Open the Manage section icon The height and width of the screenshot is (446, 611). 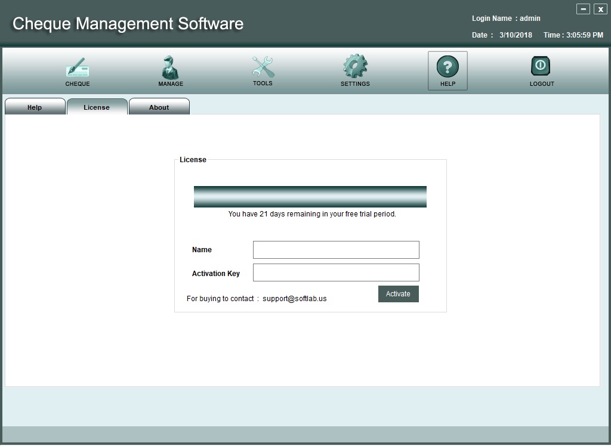coord(171,69)
